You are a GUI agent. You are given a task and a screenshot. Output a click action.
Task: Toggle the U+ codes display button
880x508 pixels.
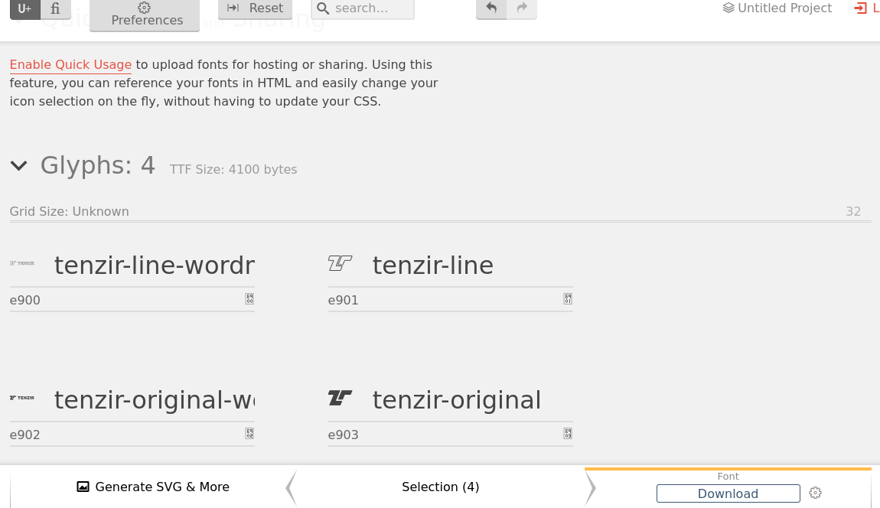pos(24,8)
